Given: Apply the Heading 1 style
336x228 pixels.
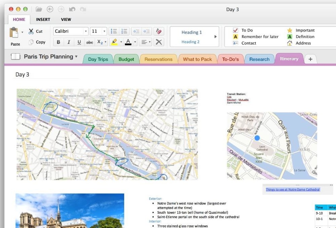Looking at the screenshot, I should click(x=192, y=32).
